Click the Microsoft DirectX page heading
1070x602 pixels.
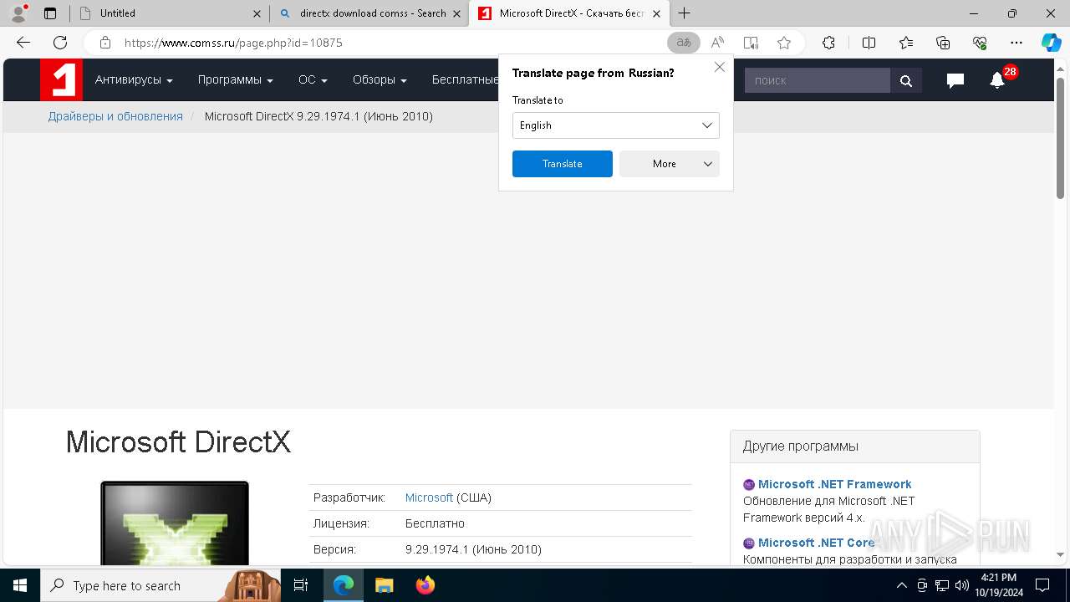click(x=178, y=442)
